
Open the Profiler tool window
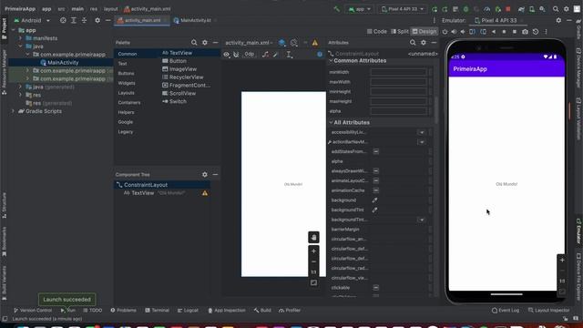pyautogui.click(x=290, y=310)
